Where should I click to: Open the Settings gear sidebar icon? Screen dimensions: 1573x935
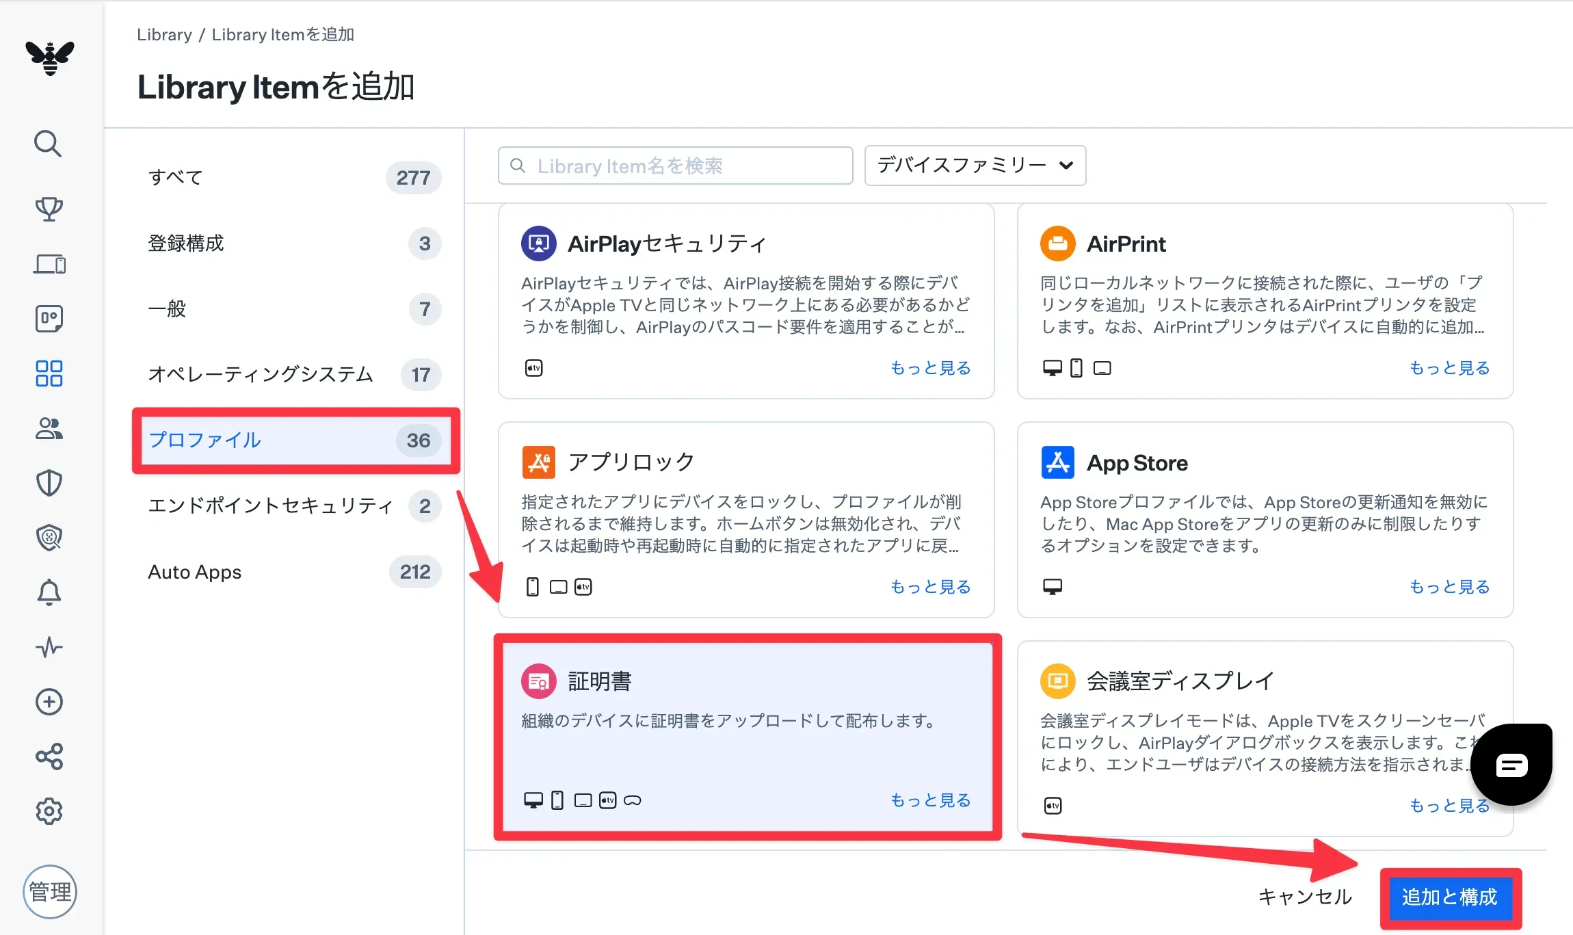(x=49, y=811)
